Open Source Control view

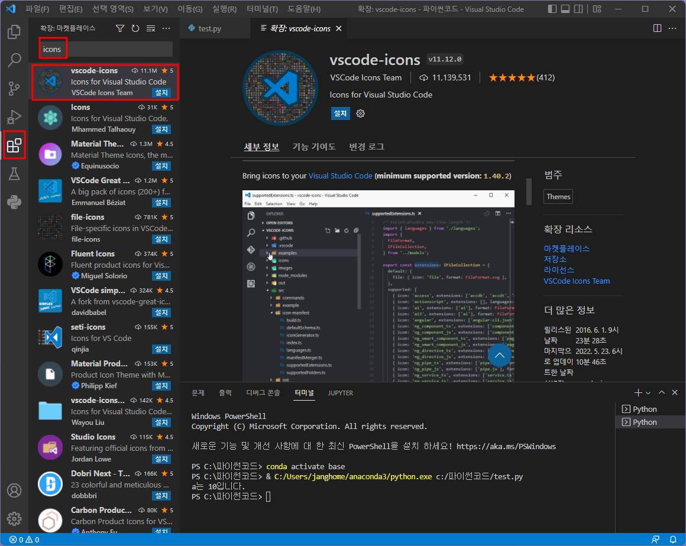(14, 88)
